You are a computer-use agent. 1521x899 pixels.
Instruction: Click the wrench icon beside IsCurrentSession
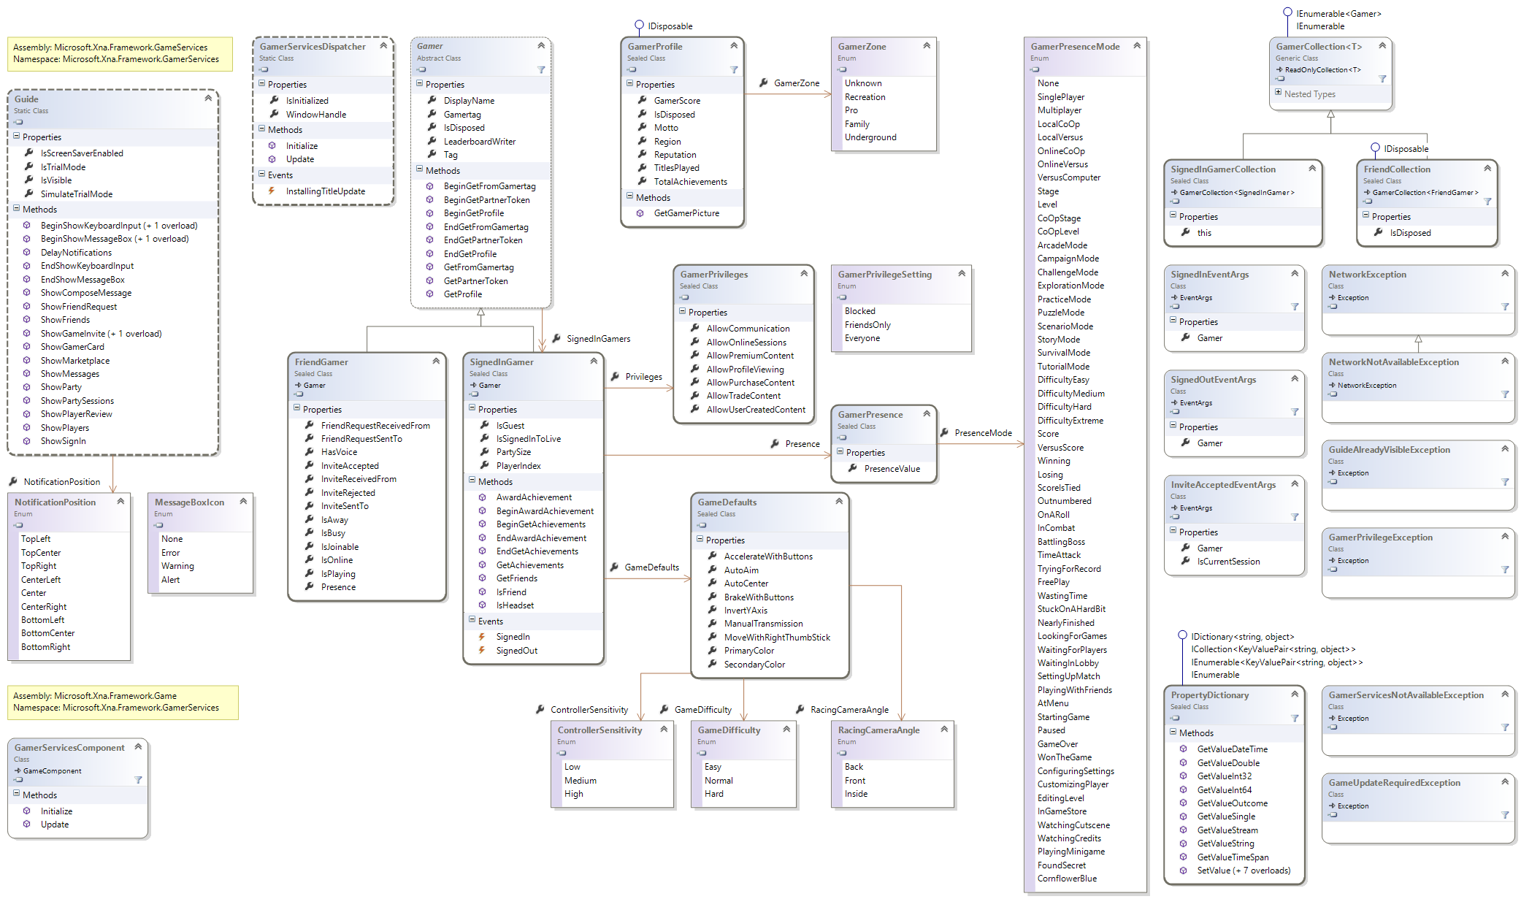[1185, 562]
